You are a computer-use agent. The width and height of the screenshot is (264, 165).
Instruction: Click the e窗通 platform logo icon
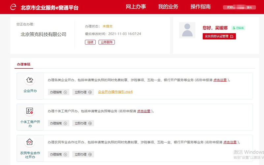pos(13,7)
